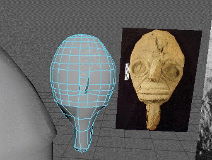Click empty gray viewport background above mesh
The image size is (212, 160).
click(83, 16)
